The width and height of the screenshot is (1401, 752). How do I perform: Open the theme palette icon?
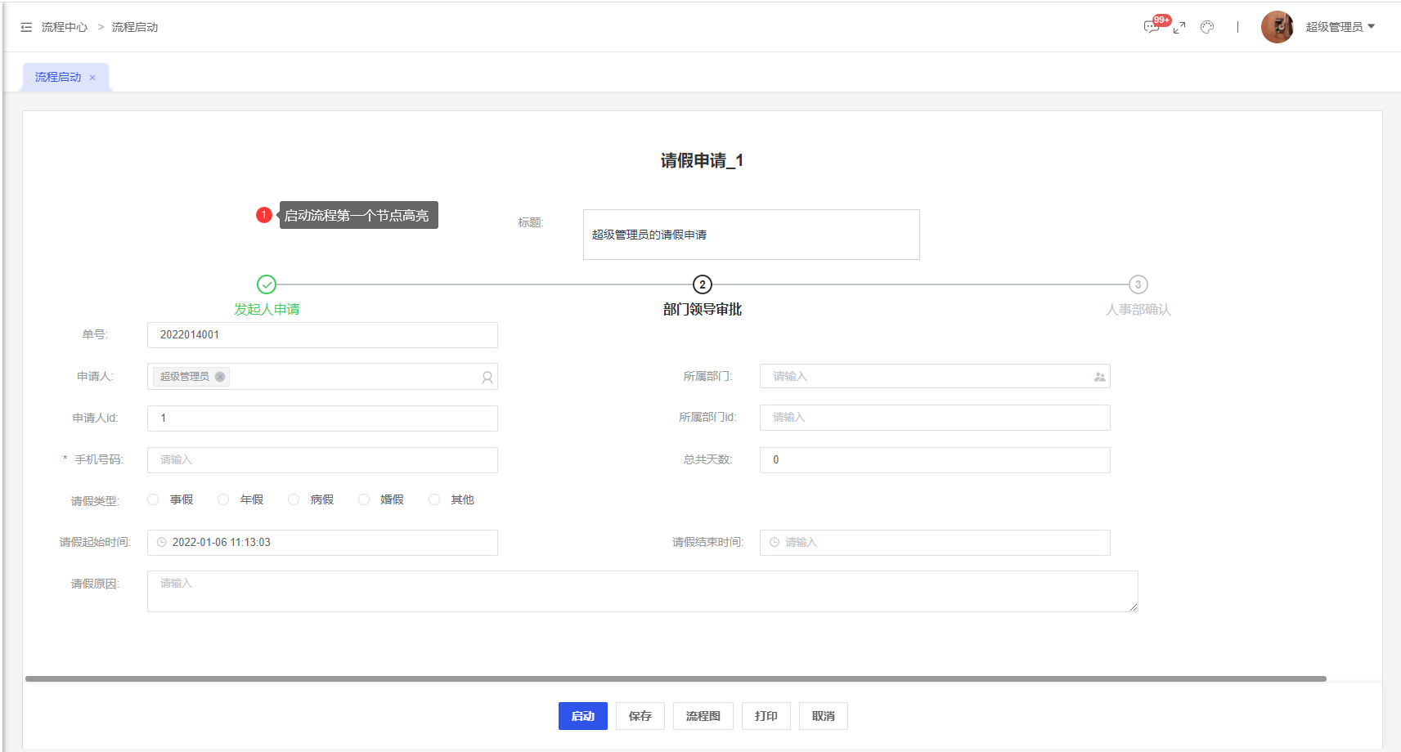click(x=1207, y=27)
